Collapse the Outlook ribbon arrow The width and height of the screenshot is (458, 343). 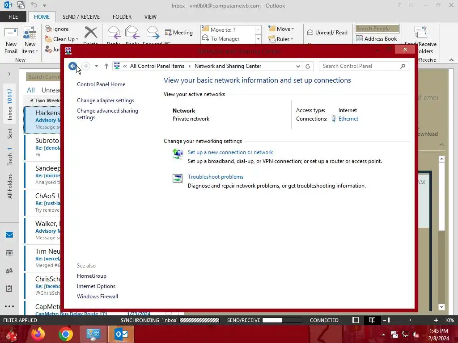(x=451, y=60)
